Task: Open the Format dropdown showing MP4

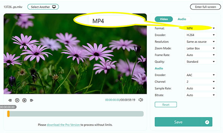Action: [200, 28]
